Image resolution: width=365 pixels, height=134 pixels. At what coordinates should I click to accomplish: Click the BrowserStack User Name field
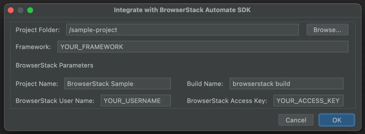pos(136,101)
